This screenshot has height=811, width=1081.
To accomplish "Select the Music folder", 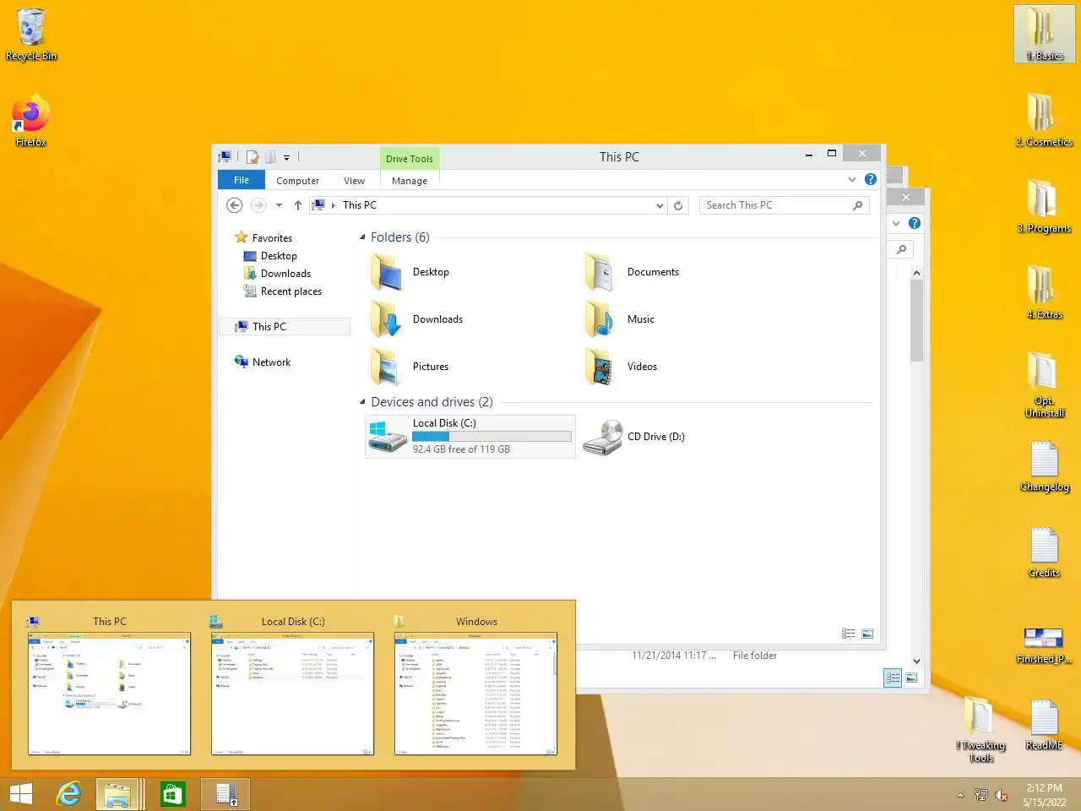I will [620, 319].
